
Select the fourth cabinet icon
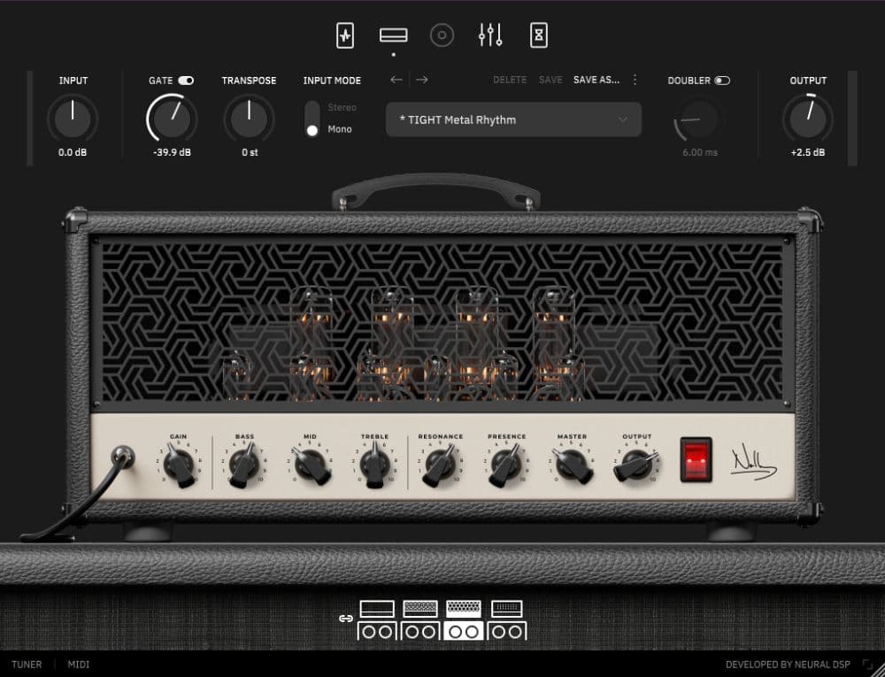click(x=507, y=631)
